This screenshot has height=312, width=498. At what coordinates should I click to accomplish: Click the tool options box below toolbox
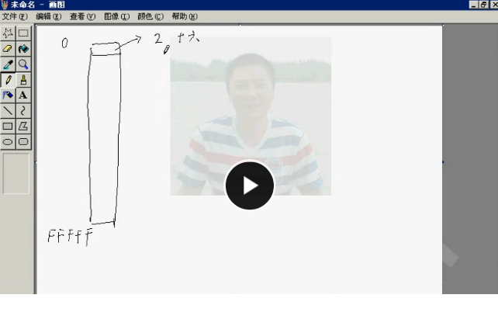click(x=16, y=174)
